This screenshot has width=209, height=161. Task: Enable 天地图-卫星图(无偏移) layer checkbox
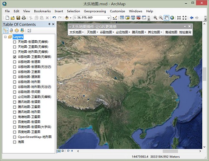point(15,47)
